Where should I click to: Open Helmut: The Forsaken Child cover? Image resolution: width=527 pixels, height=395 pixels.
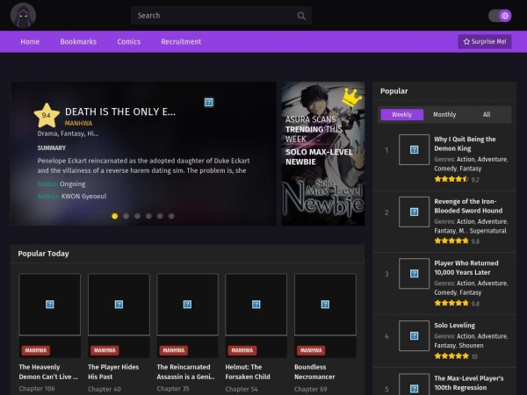(x=256, y=305)
